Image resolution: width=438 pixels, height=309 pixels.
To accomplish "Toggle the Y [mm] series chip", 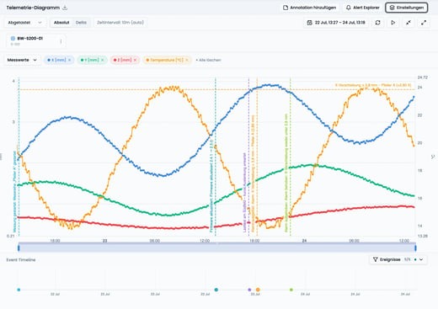I will tap(90, 60).
